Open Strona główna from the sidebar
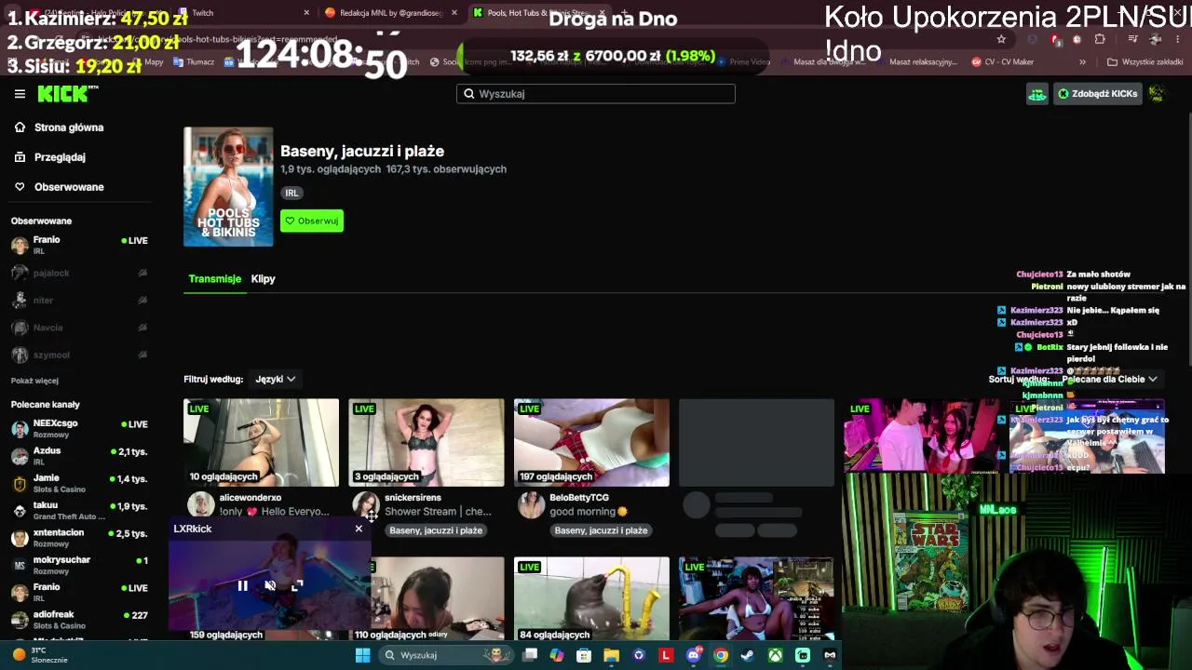Image resolution: width=1192 pixels, height=670 pixels. (69, 127)
